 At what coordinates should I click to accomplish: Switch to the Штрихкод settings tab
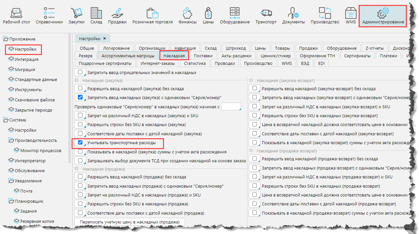[234, 48]
